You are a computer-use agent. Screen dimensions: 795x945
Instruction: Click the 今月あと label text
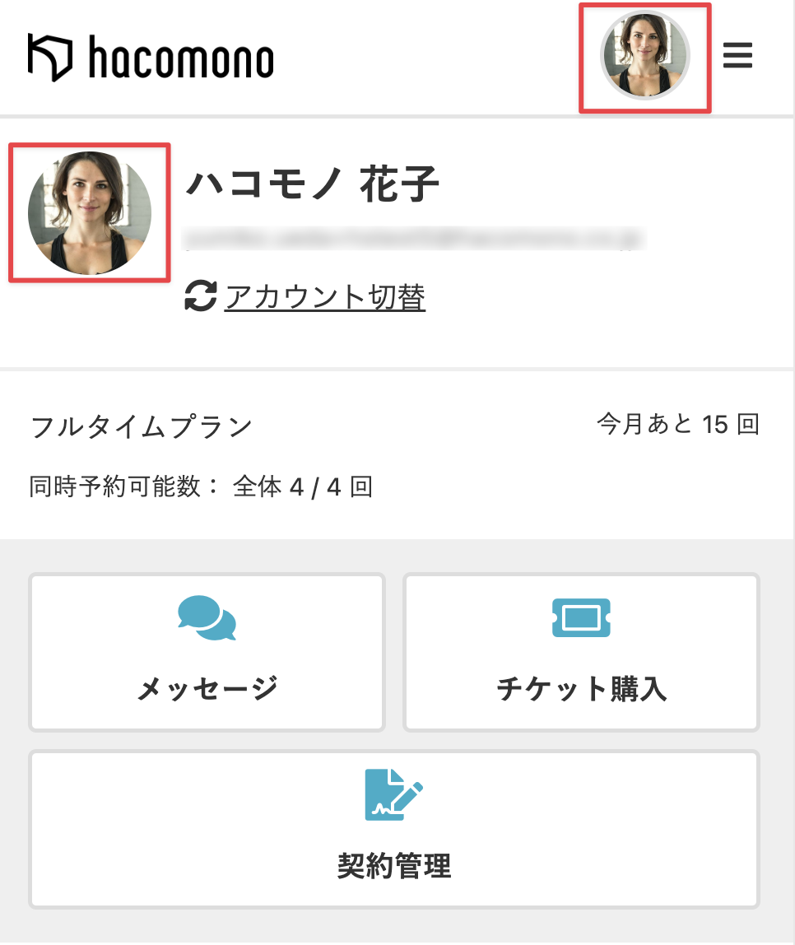(645, 425)
